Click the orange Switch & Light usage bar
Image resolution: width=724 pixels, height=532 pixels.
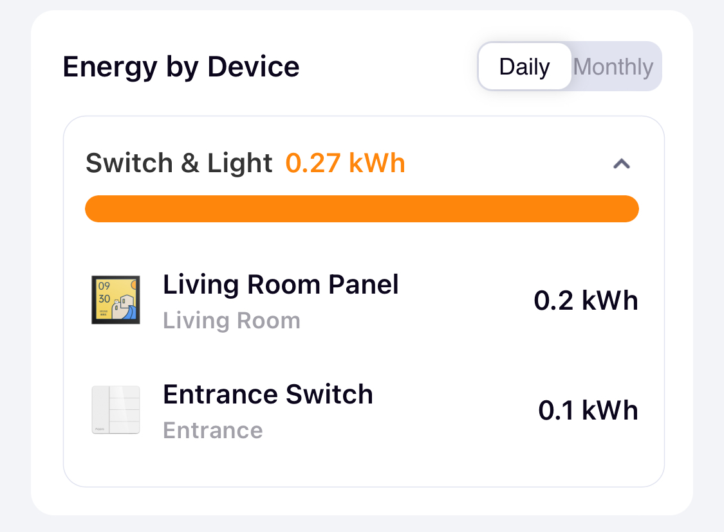(362, 209)
